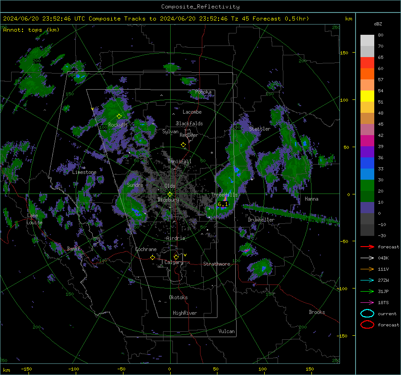The height and width of the screenshot is (375, 401).
Task: Click the Banff label
Action: pos(74,248)
